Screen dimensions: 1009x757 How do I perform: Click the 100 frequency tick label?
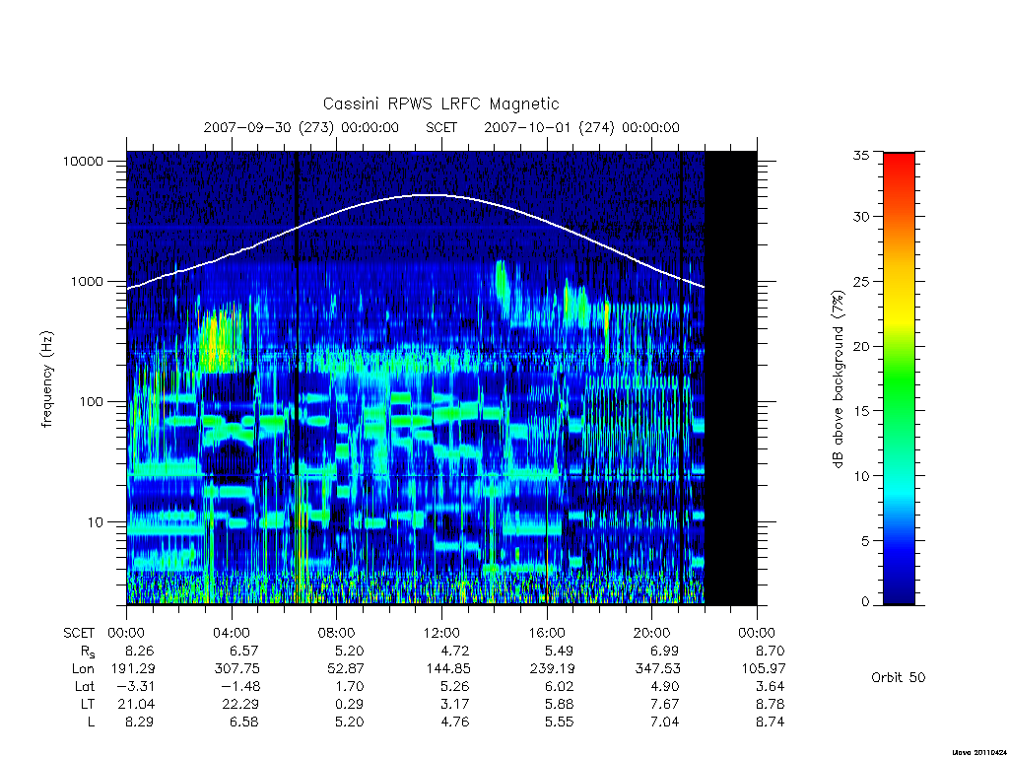tap(91, 402)
